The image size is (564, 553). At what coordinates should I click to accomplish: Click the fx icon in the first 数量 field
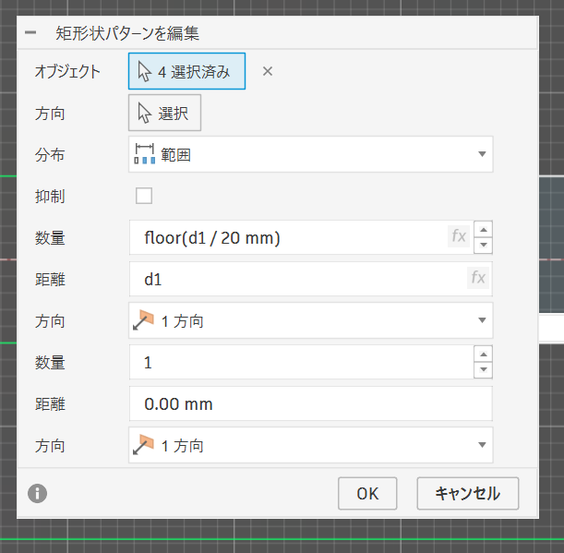coord(459,236)
